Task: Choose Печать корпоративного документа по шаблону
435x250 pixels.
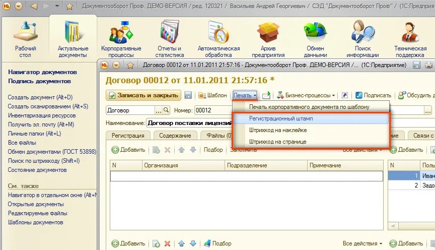Action: pos(311,107)
